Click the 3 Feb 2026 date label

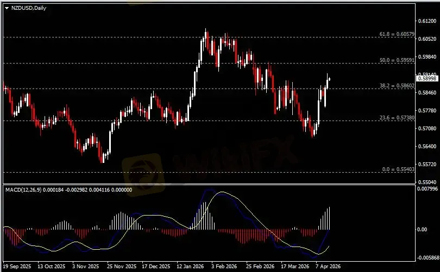click(224, 266)
